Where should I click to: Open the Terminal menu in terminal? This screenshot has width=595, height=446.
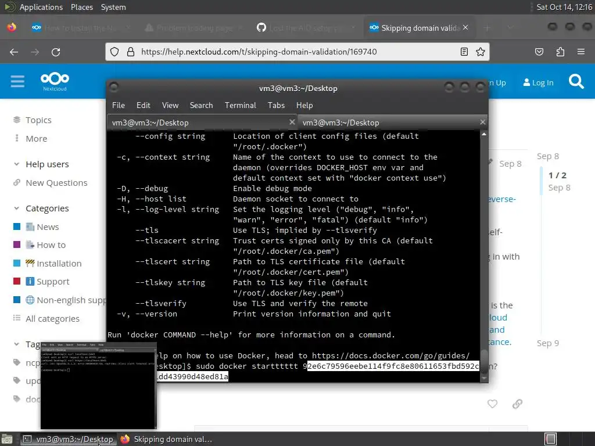[240, 105]
